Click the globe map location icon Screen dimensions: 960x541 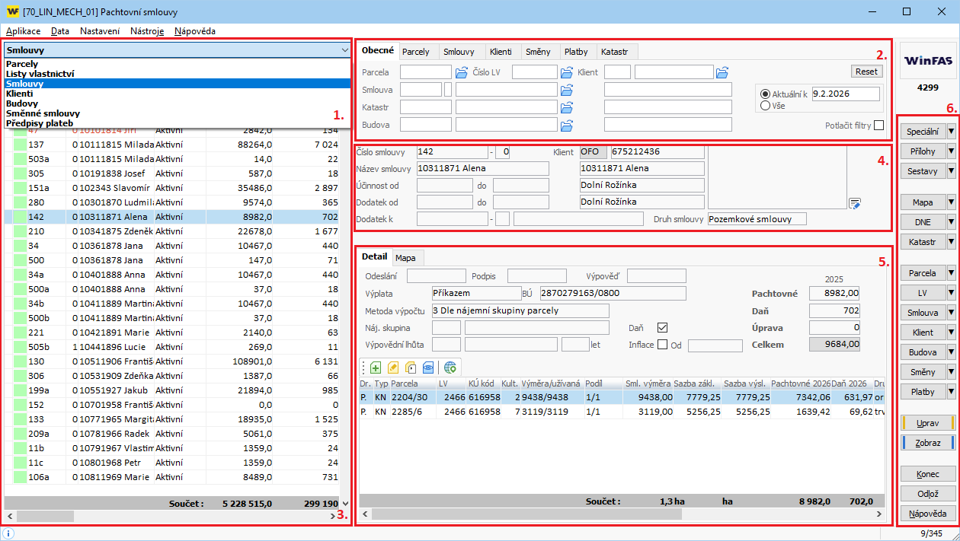[x=450, y=368]
